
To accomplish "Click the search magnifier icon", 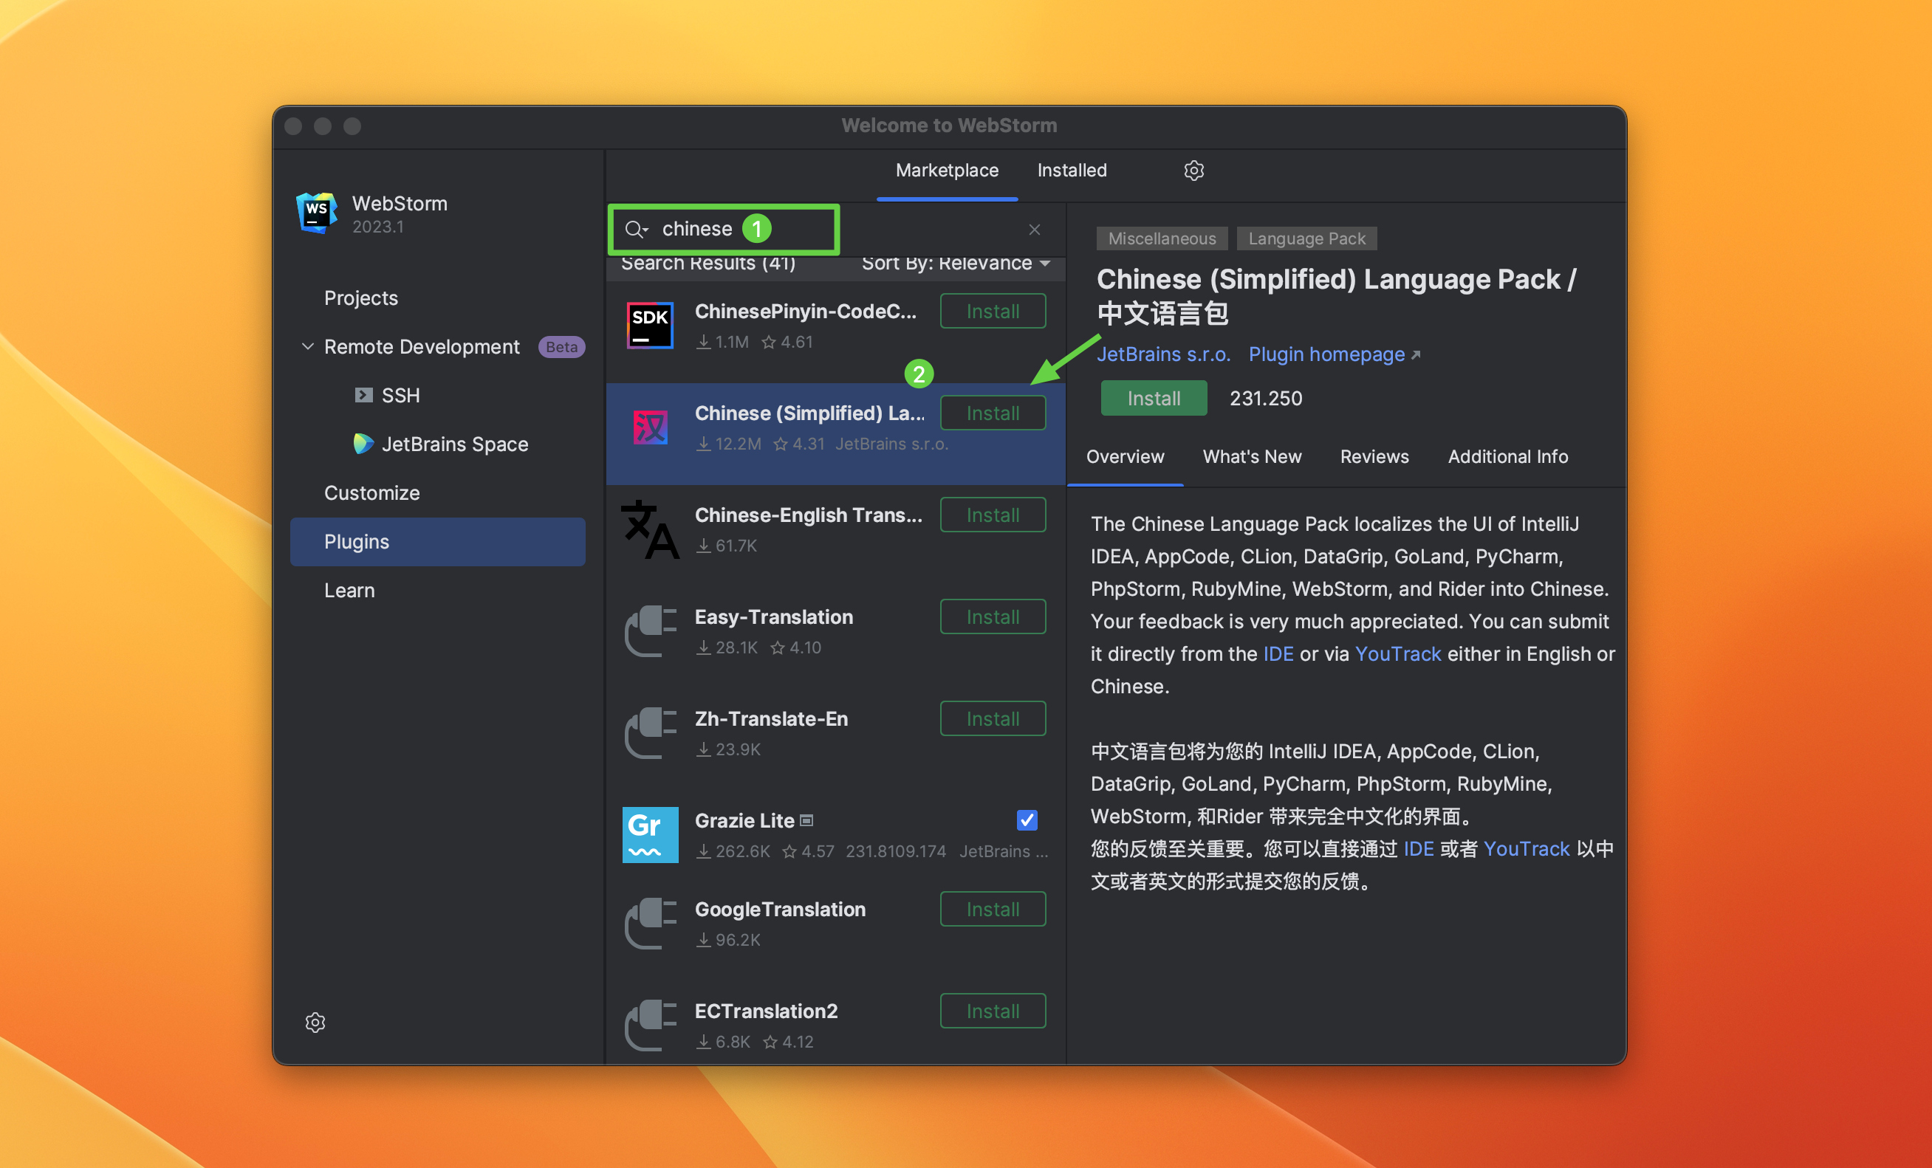I will [633, 229].
